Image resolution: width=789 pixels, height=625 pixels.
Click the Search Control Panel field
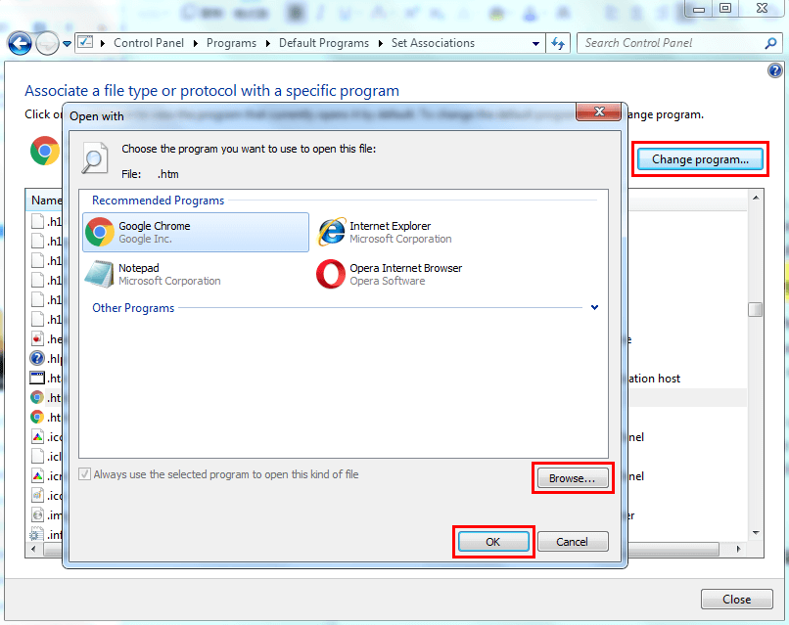point(672,43)
